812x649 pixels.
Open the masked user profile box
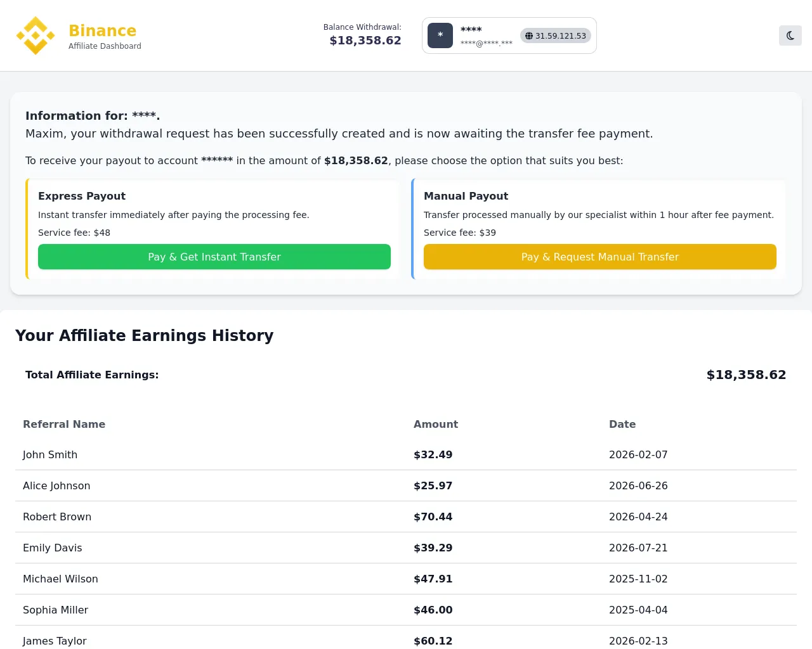[509, 35]
